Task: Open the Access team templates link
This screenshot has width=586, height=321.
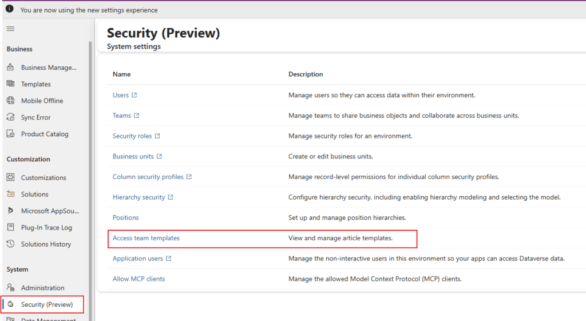Action: pos(146,238)
